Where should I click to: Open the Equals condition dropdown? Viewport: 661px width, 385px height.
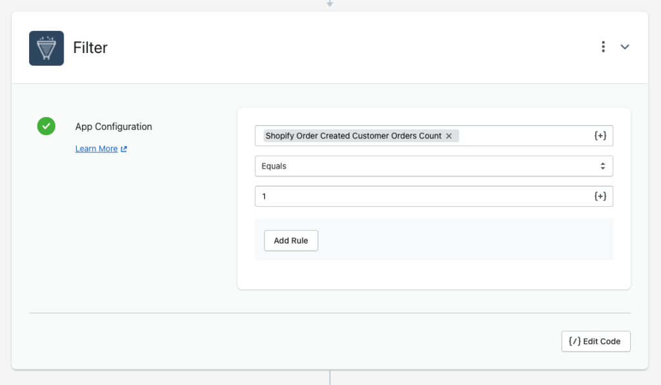point(434,166)
